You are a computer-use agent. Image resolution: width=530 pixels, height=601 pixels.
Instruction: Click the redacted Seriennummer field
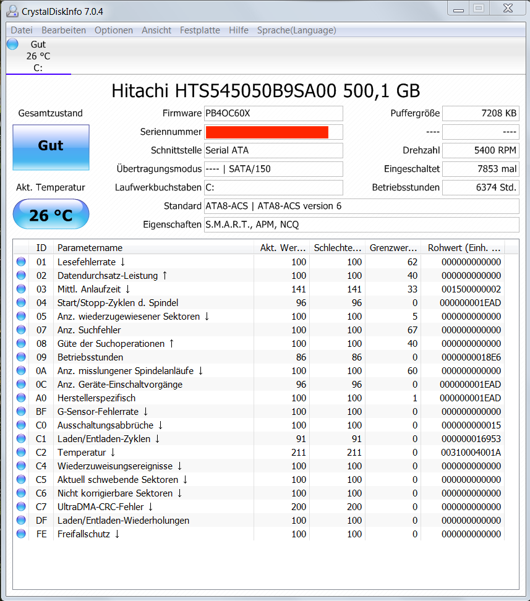click(273, 132)
